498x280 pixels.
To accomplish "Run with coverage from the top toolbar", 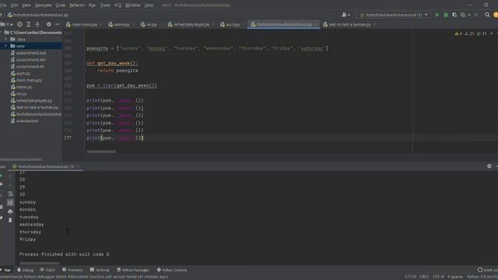I will coord(454,15).
